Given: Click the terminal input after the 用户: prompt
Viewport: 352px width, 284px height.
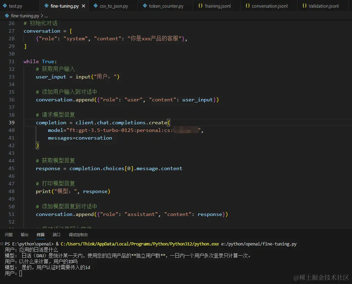Looking at the screenshot, I should pyautogui.click(x=21, y=273).
